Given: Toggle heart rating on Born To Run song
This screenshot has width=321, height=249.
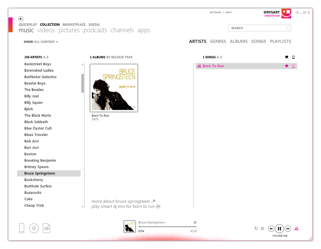Looking at the screenshot, I should (287, 66).
